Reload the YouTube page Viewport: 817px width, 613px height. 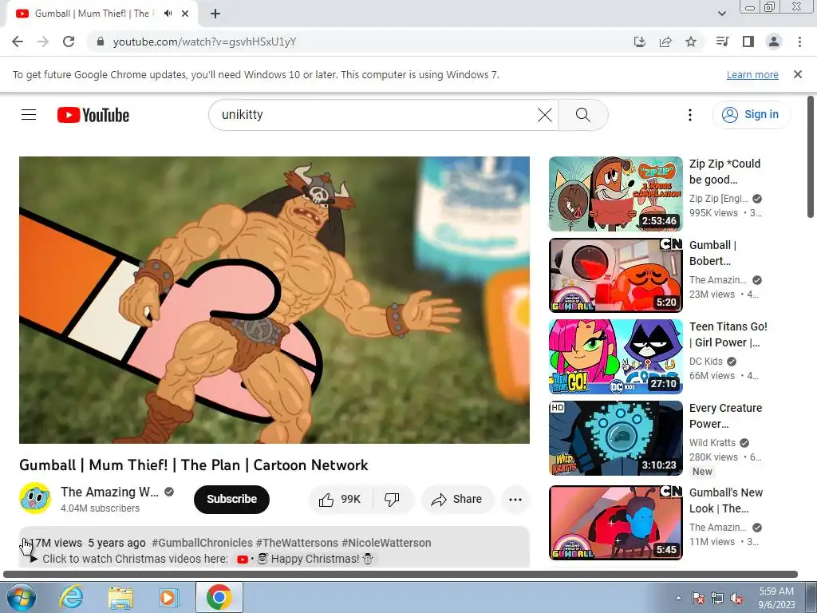69,42
